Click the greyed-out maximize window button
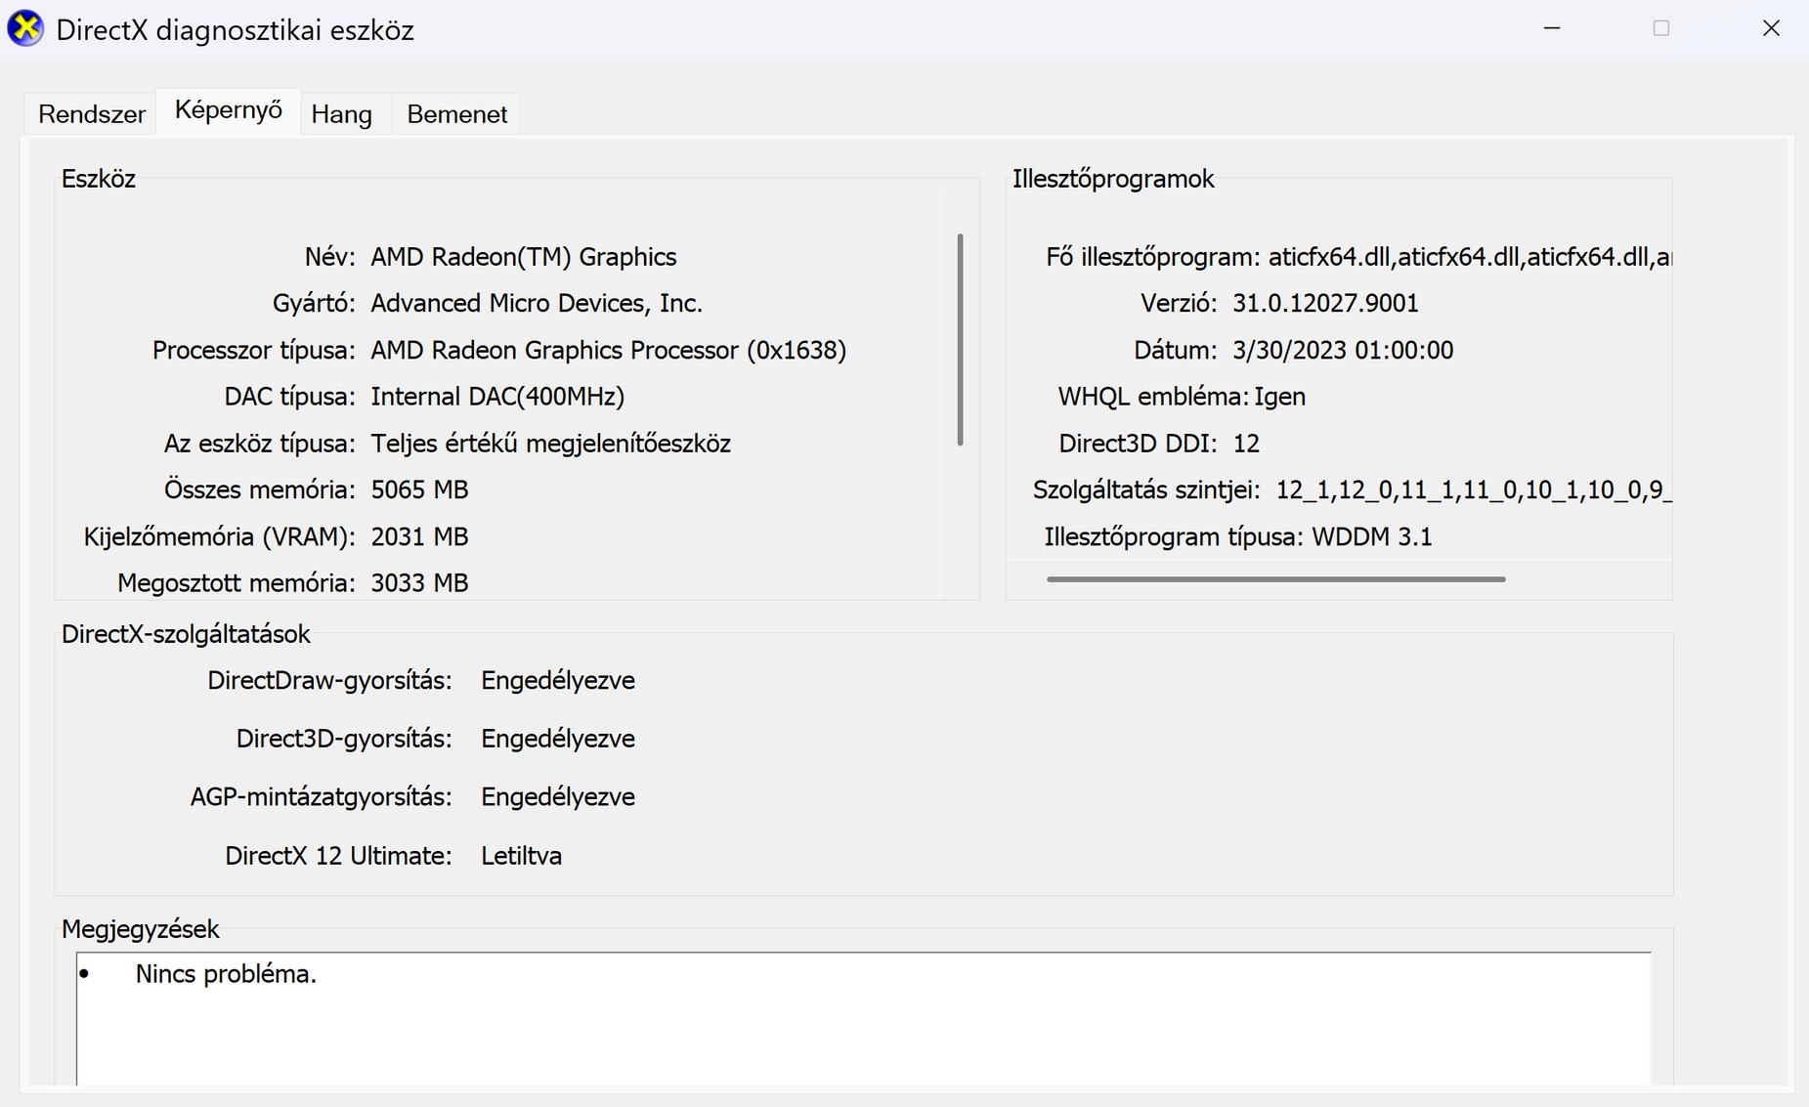The height and width of the screenshot is (1107, 1809). pyautogui.click(x=1661, y=28)
